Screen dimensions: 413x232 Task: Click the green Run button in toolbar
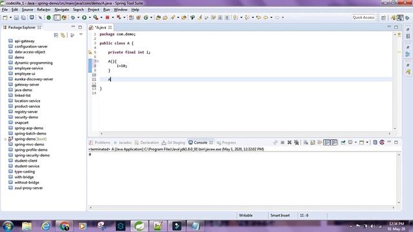[85, 17]
